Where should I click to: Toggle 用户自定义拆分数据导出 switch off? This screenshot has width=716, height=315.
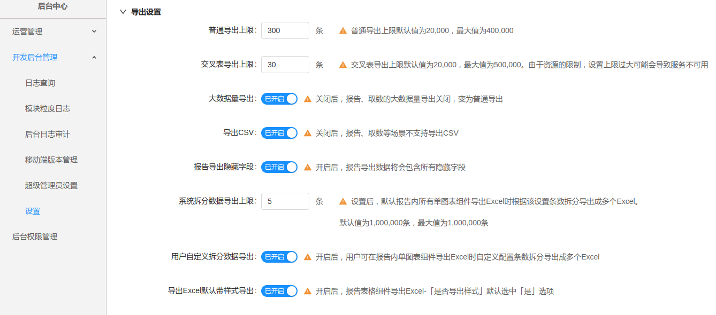click(x=279, y=257)
